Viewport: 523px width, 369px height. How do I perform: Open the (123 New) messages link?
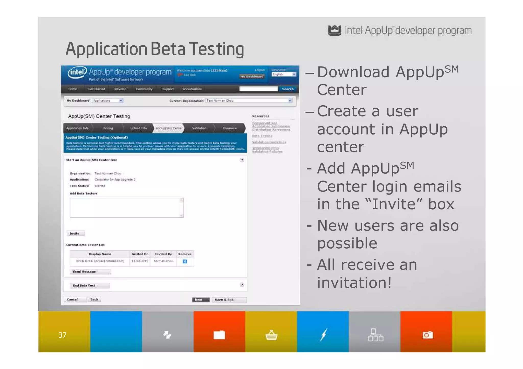point(219,70)
